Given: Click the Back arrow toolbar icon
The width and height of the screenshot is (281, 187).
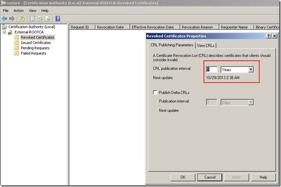Looking at the screenshot, I should (x=5, y=18).
